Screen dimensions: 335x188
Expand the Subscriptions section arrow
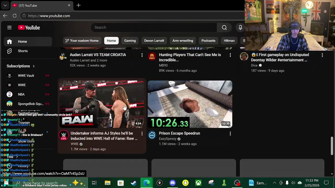click(x=33, y=66)
